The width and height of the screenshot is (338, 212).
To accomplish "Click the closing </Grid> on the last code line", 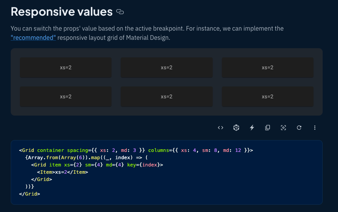I will point(30,194).
